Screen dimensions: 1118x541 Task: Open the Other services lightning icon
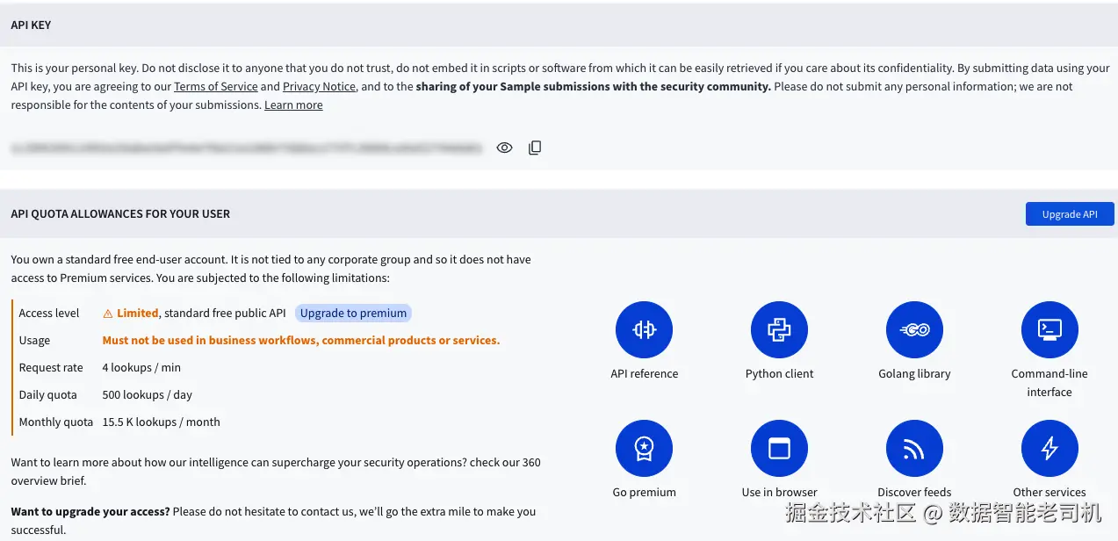click(1049, 448)
